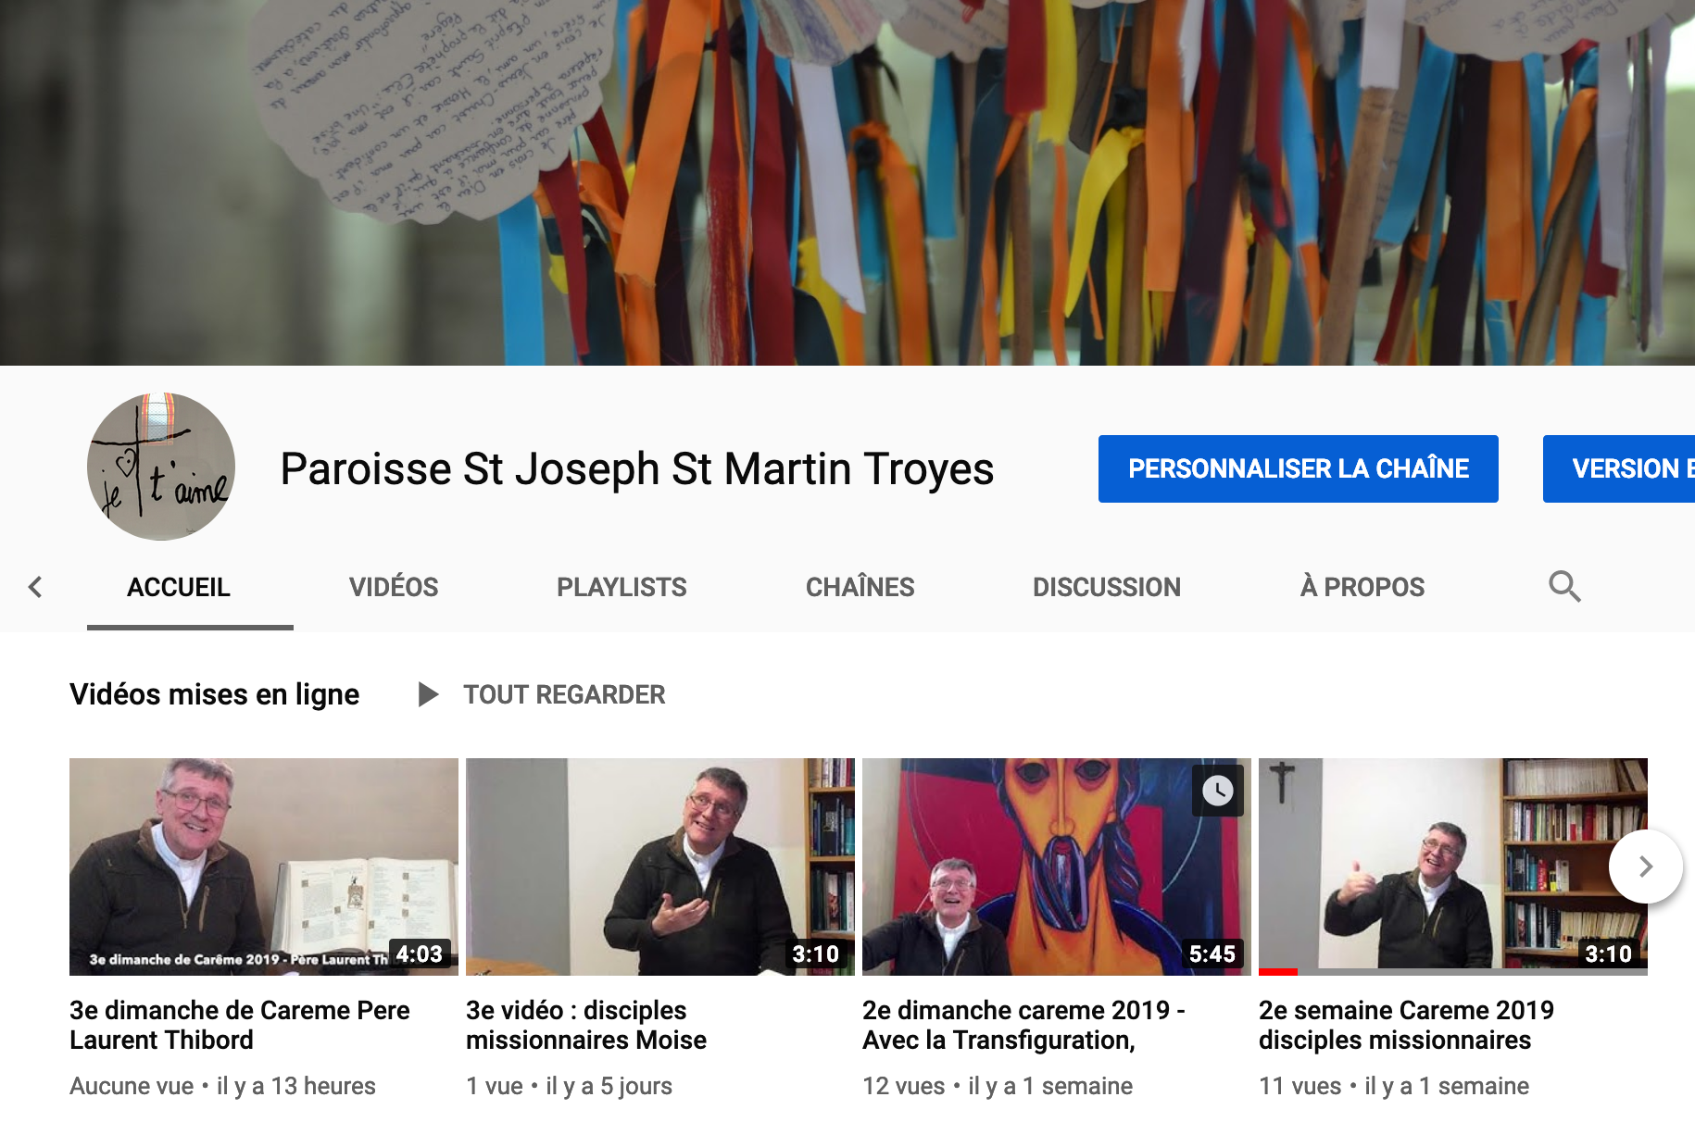
Task: Go to the À propos tab
Action: [x=1362, y=587]
